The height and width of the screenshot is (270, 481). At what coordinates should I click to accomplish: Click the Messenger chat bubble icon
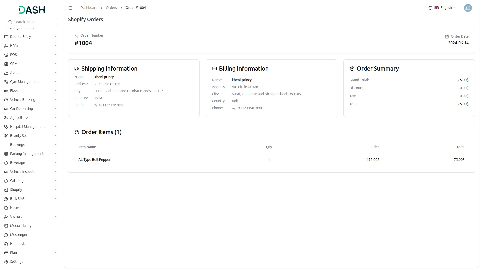click(6, 235)
